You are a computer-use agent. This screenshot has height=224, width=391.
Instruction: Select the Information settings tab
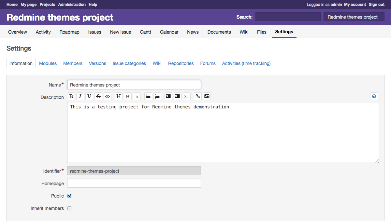(21, 63)
